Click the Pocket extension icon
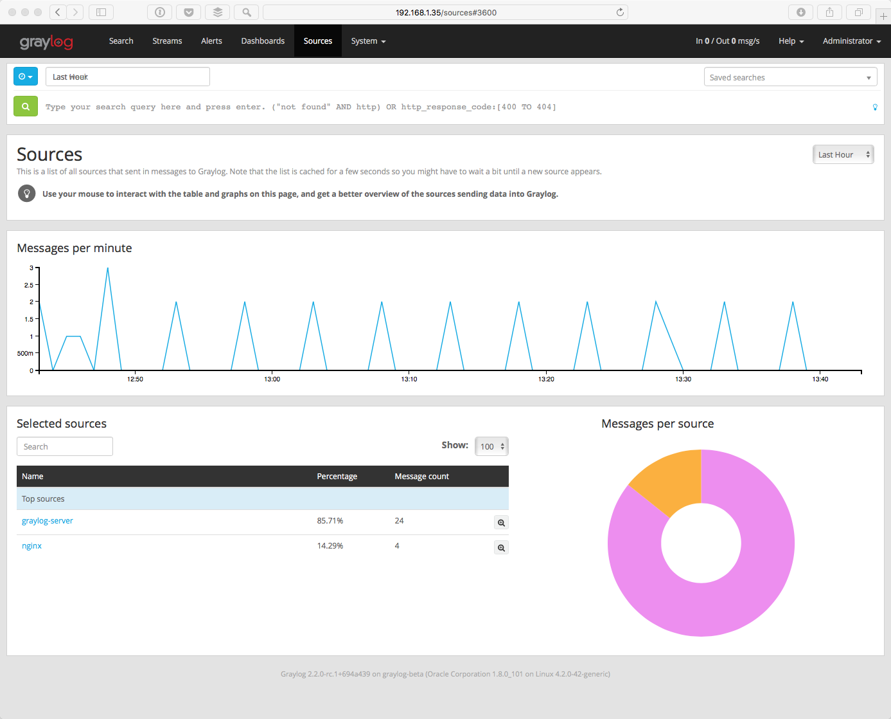The height and width of the screenshot is (719, 891). click(189, 12)
